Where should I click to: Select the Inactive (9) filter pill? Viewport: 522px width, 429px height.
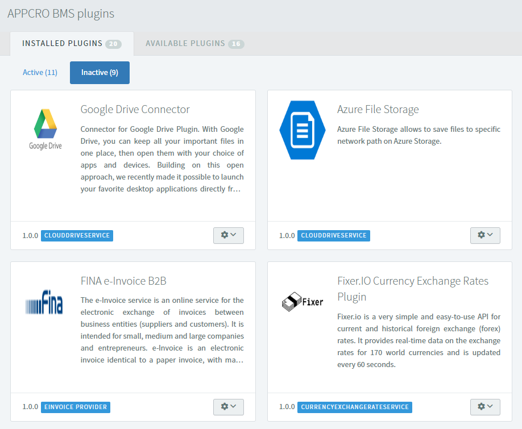click(100, 73)
